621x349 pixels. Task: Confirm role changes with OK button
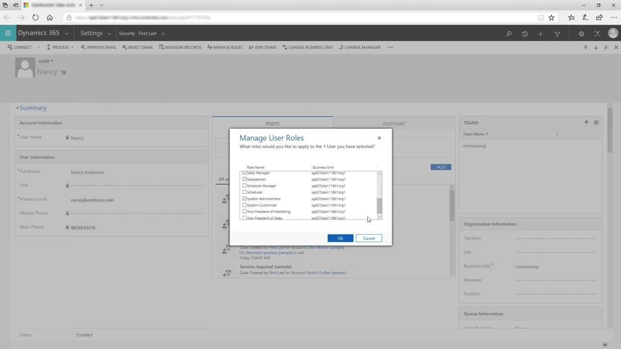pos(340,238)
